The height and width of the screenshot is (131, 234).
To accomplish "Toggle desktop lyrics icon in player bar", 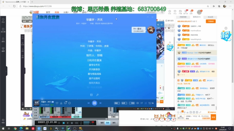I will 146,103.
